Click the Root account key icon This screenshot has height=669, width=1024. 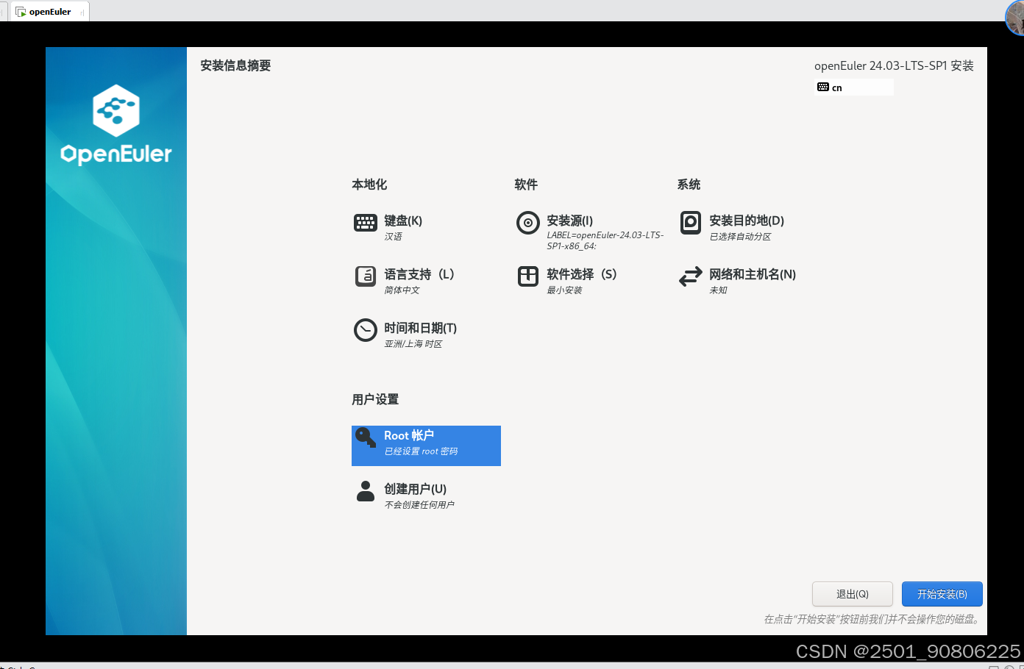coord(366,437)
